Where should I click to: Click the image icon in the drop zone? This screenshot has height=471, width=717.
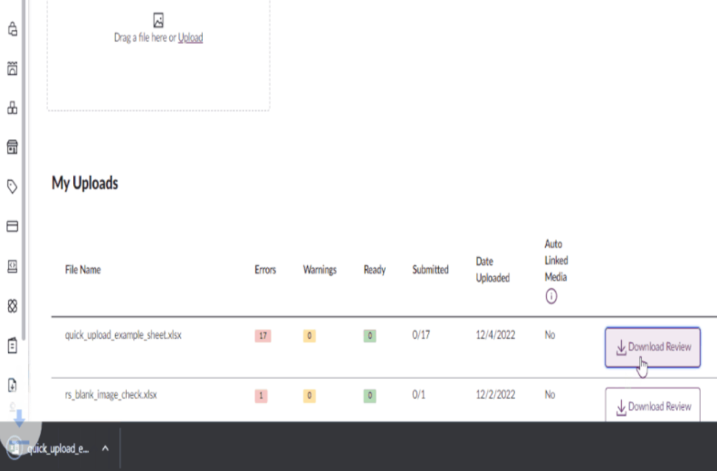158,19
